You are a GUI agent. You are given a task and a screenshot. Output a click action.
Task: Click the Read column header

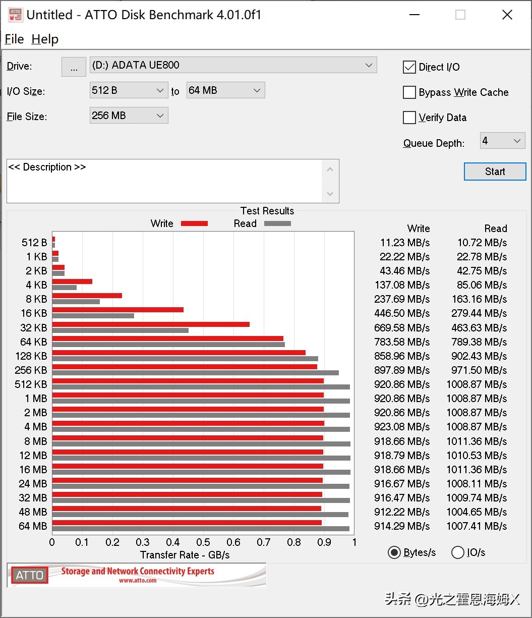coord(496,229)
